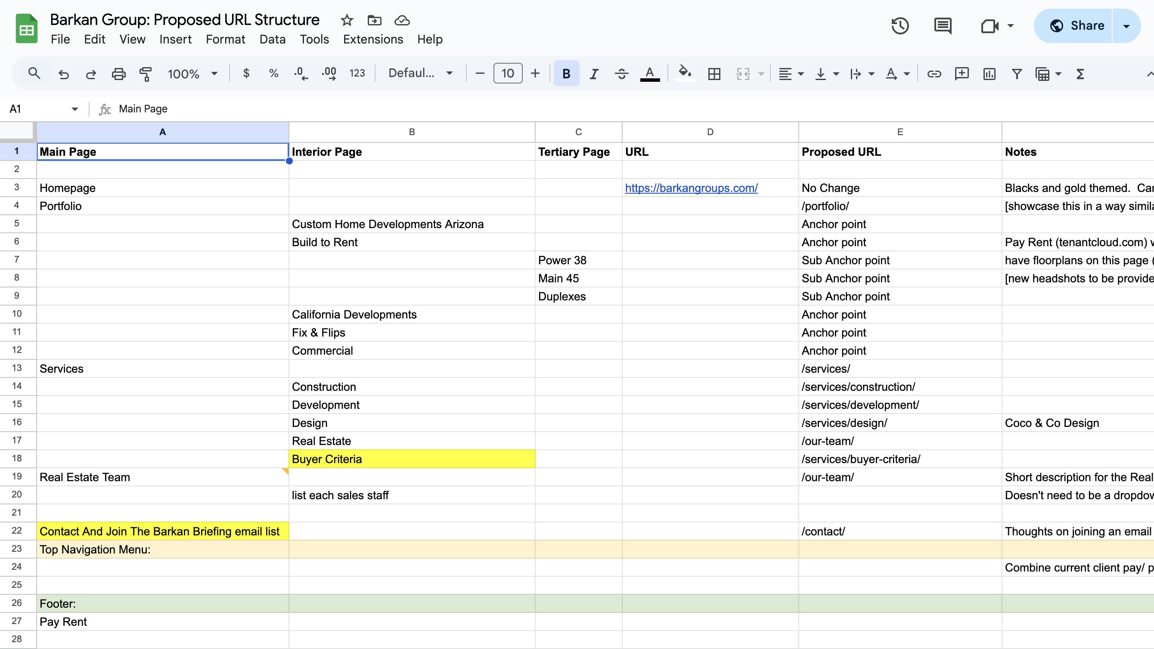The width and height of the screenshot is (1154, 649).
Task: Click the move to folder icon
Action: point(375,20)
